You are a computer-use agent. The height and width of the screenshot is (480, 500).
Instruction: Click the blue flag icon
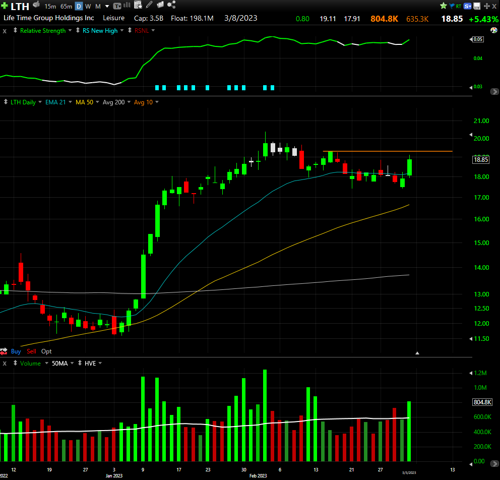452,6
